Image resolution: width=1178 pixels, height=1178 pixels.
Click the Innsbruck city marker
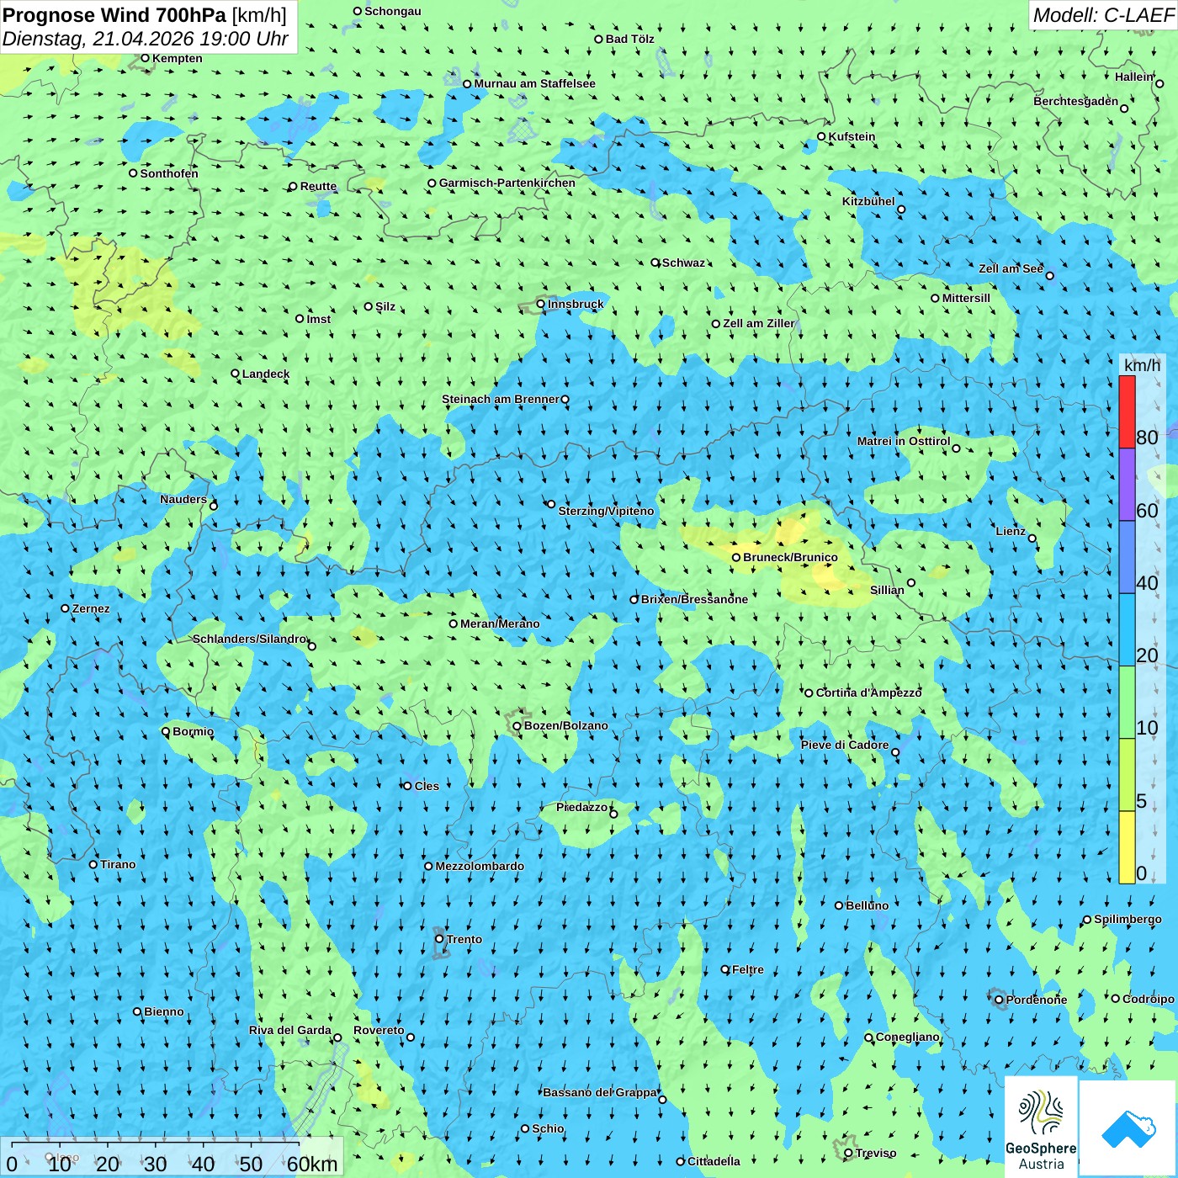[x=541, y=305]
